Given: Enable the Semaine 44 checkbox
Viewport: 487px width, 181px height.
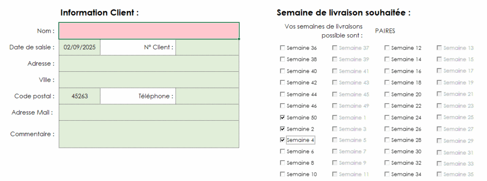Looking at the screenshot, I should [282, 94].
